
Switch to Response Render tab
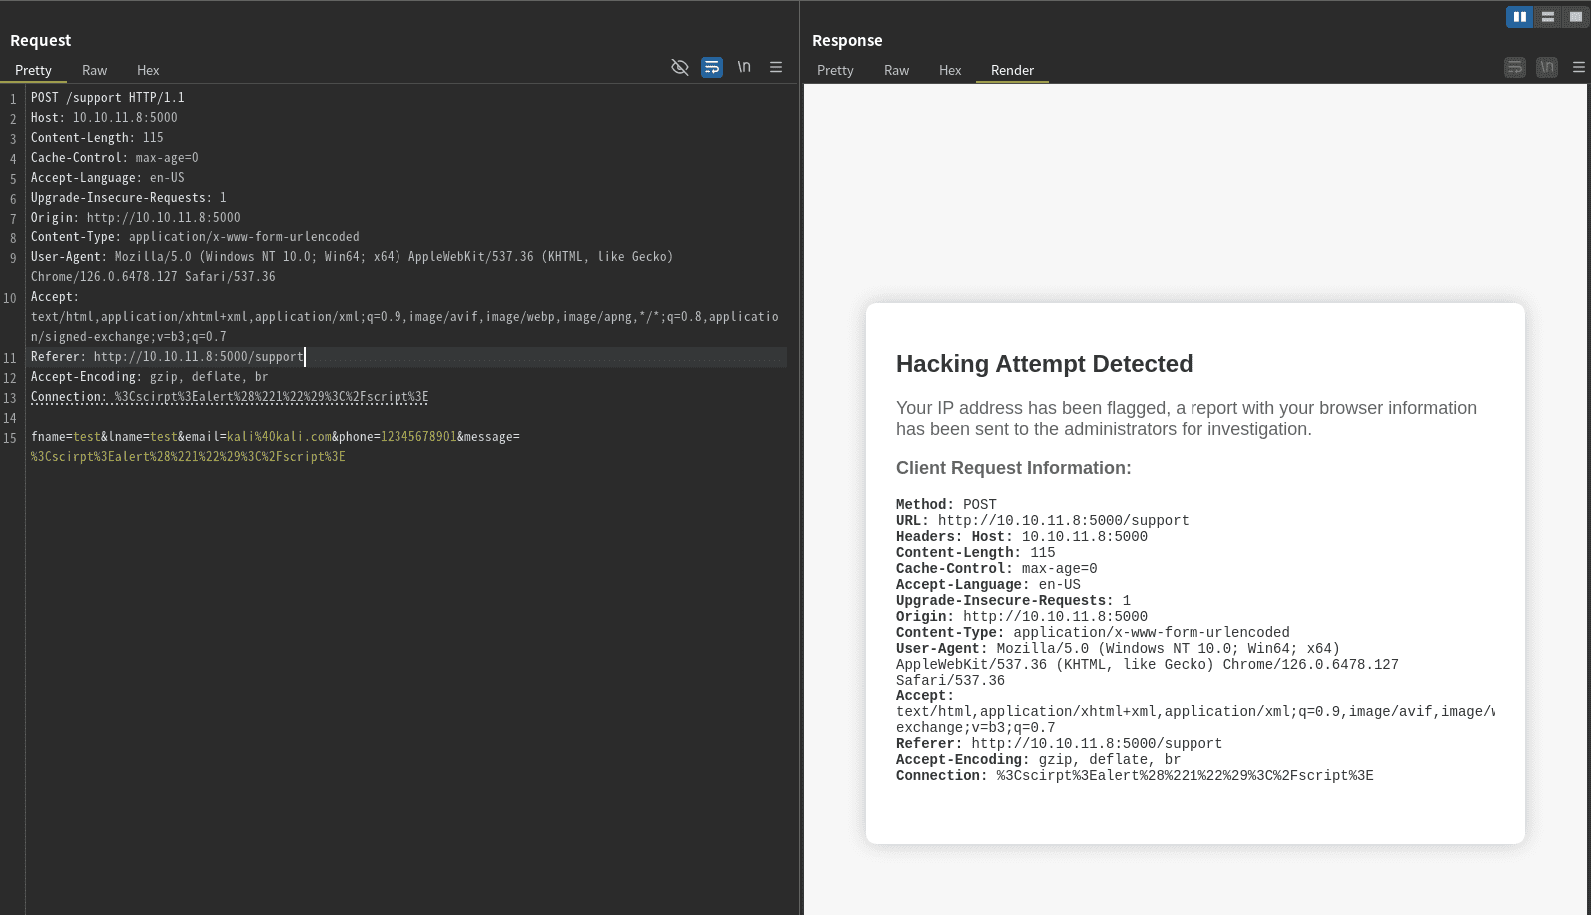pyautogui.click(x=1012, y=70)
